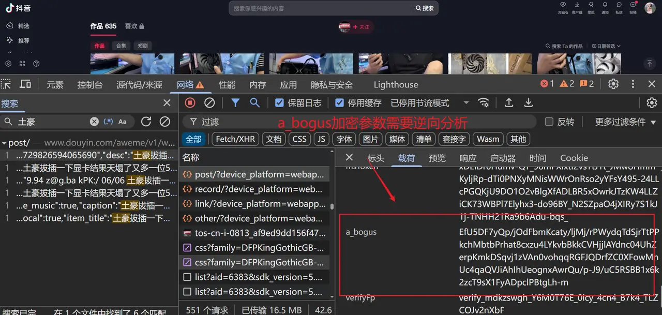
Task: Click the import HAR upload icon
Action: (509, 103)
